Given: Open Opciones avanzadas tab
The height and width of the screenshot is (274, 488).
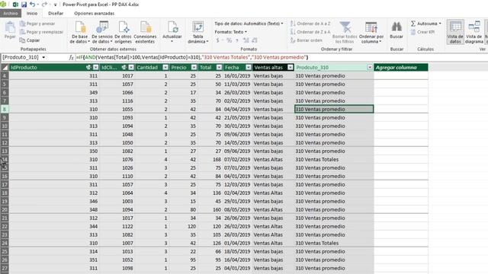Looking at the screenshot, I should [94, 14].
